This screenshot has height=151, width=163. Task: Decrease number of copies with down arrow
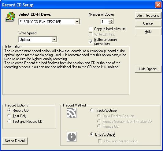coord(111,23)
